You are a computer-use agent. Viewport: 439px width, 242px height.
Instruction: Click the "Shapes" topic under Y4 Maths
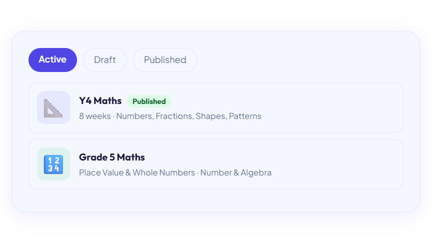click(210, 116)
